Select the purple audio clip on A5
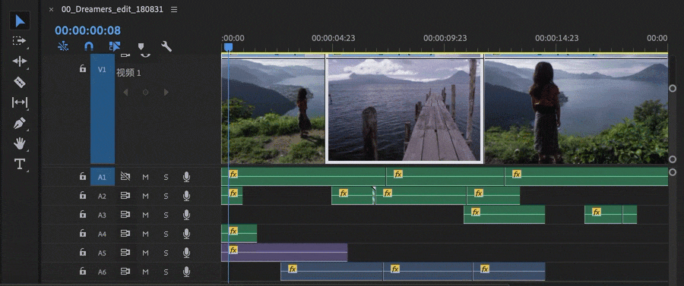The height and width of the screenshot is (286, 684). click(x=284, y=253)
